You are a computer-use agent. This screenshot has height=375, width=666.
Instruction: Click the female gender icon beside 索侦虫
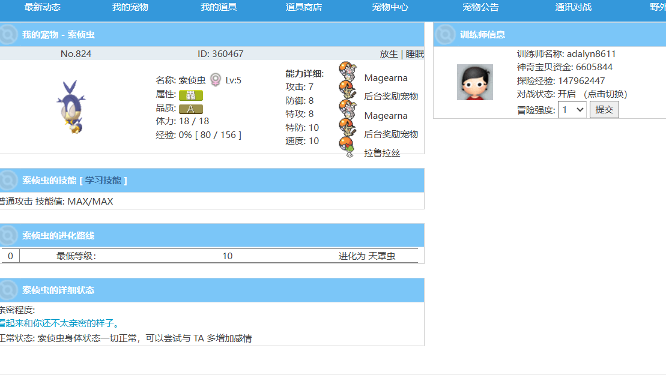(215, 80)
